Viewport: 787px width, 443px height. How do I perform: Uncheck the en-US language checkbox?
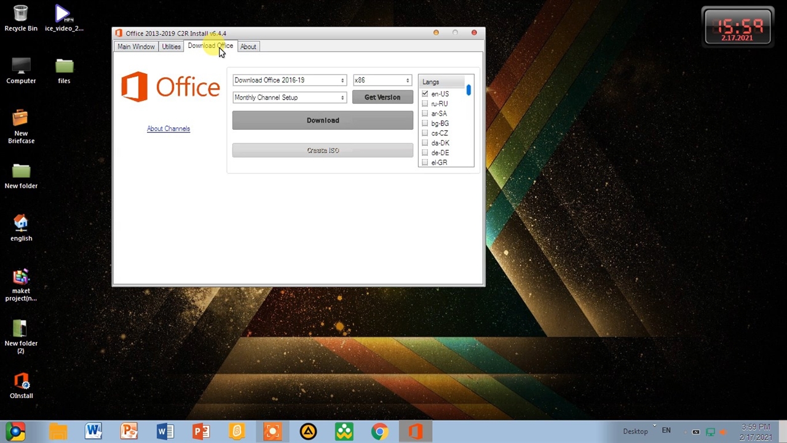(425, 94)
